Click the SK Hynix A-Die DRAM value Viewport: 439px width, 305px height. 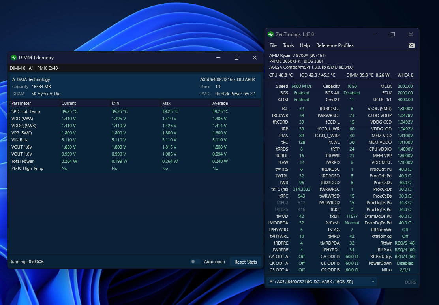[46, 94]
